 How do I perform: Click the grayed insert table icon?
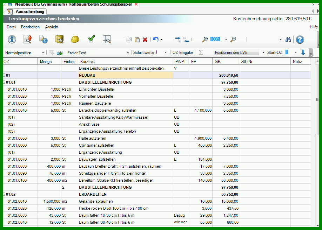[51, 53]
